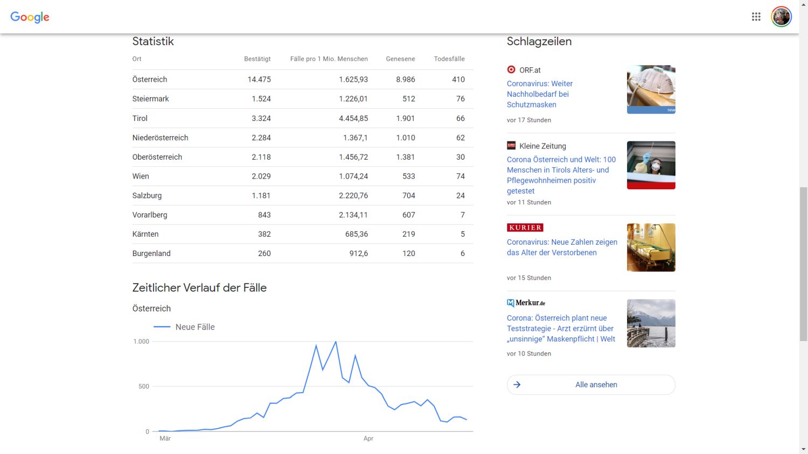This screenshot has width=808, height=454.
Task: Click the peak of the cases chart
Action: [336, 342]
